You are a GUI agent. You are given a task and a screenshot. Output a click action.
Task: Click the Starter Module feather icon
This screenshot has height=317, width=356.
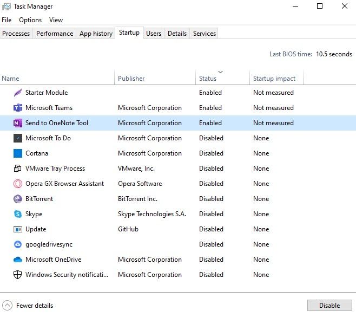pyautogui.click(x=17, y=93)
